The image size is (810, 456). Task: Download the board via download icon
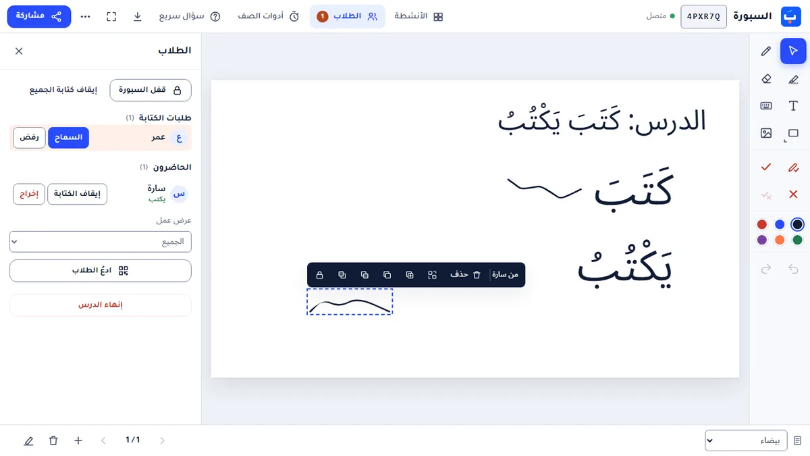pos(138,16)
